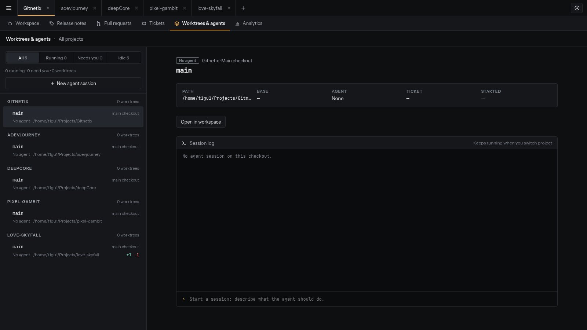Click the GITNETIX group header
Viewport: 587px width, 330px height.
18,102
